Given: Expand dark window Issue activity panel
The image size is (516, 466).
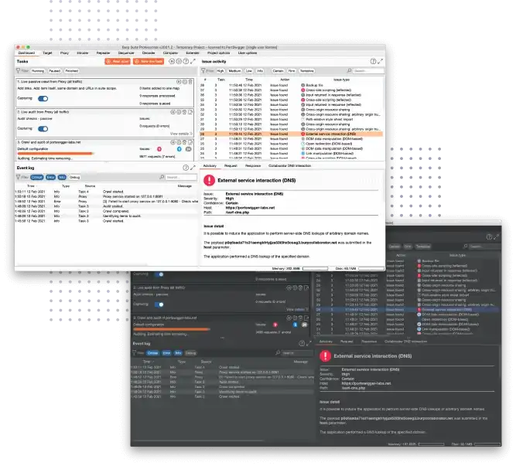Looking at the screenshot, I should click(496, 237).
